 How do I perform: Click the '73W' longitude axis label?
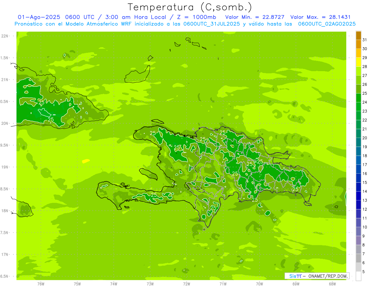point(150,284)
